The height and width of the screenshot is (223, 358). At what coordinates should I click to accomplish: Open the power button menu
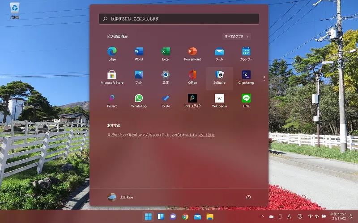coord(248,197)
